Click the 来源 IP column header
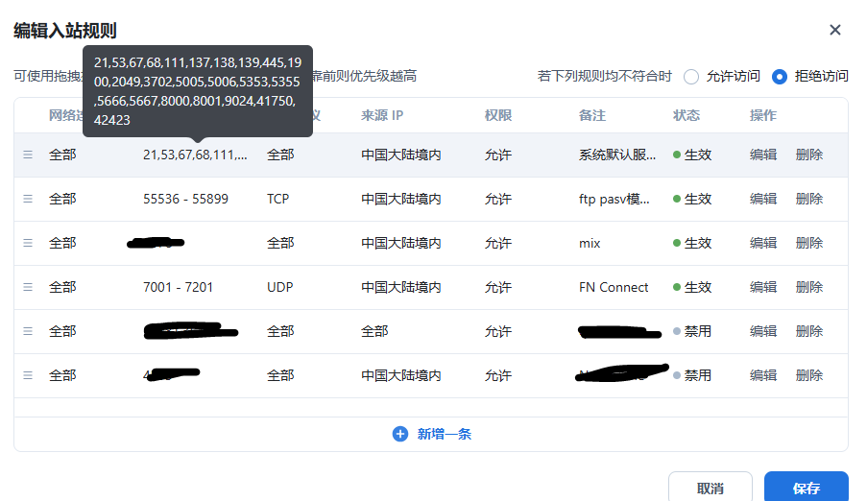Image resolution: width=867 pixels, height=501 pixels. point(382,115)
